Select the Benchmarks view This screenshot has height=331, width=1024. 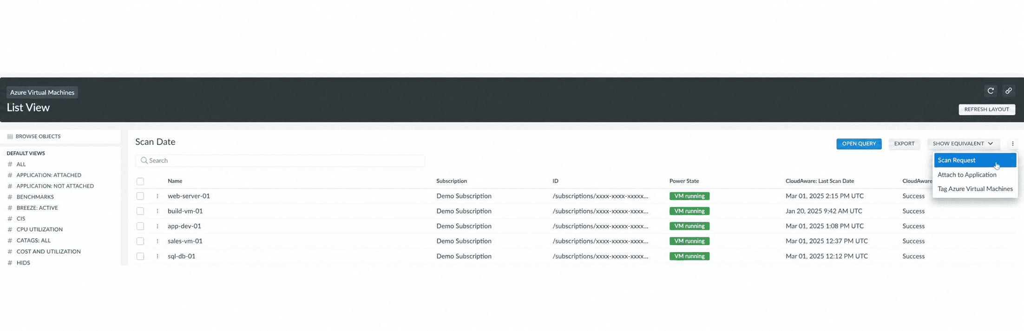[35, 197]
